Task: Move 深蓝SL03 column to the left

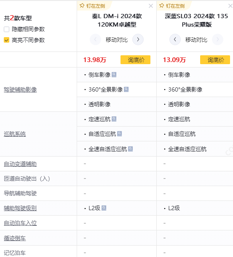Action: (x=175, y=40)
